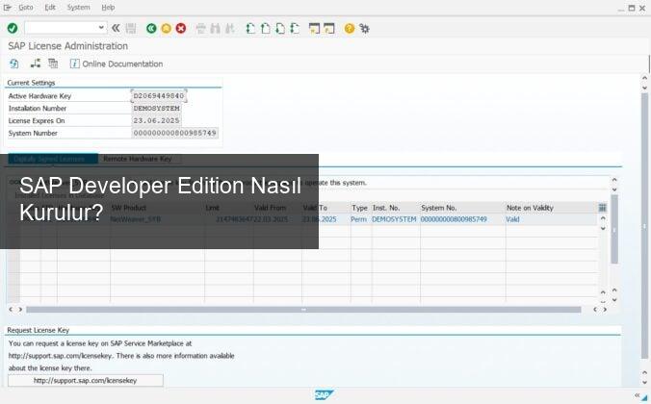Expand the transaction command field dropdown
The height and width of the screenshot is (404, 651).
pyautogui.click(x=102, y=28)
